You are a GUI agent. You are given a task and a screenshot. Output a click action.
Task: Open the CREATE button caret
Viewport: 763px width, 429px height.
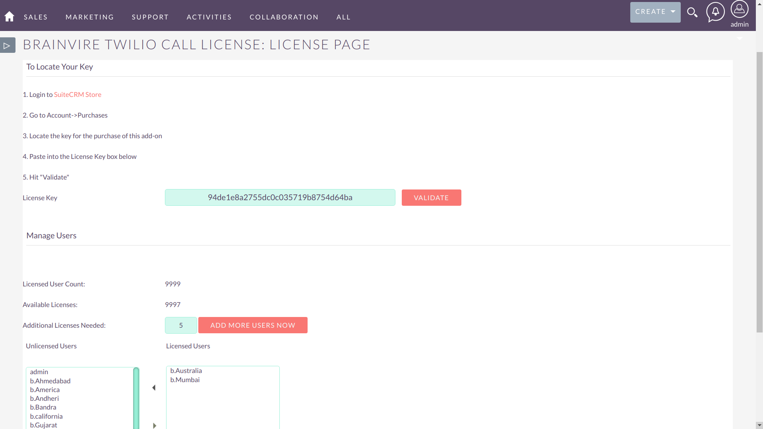click(x=672, y=12)
